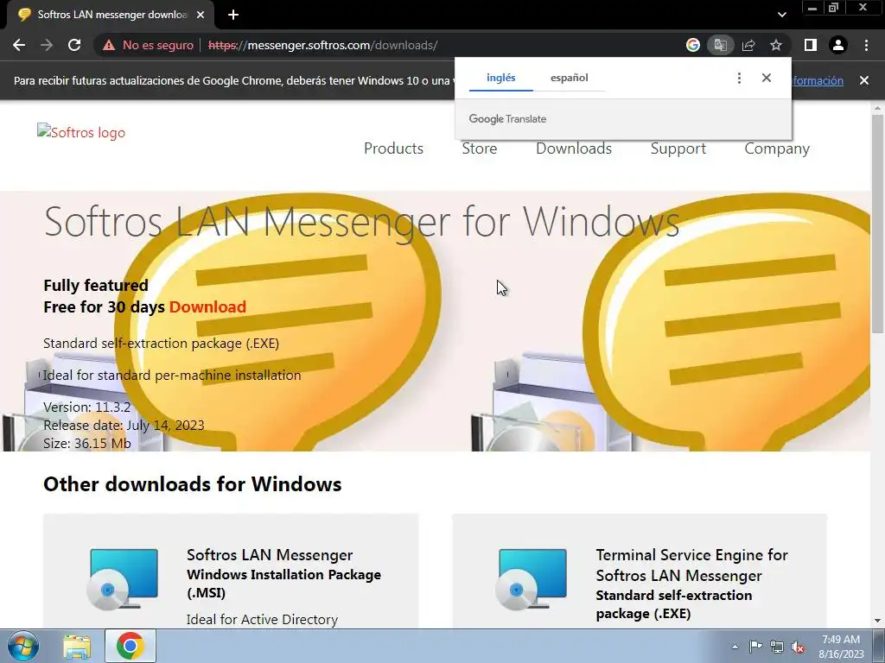Show hidden system tray icons
Image resolution: width=885 pixels, height=663 pixels.
(735, 647)
